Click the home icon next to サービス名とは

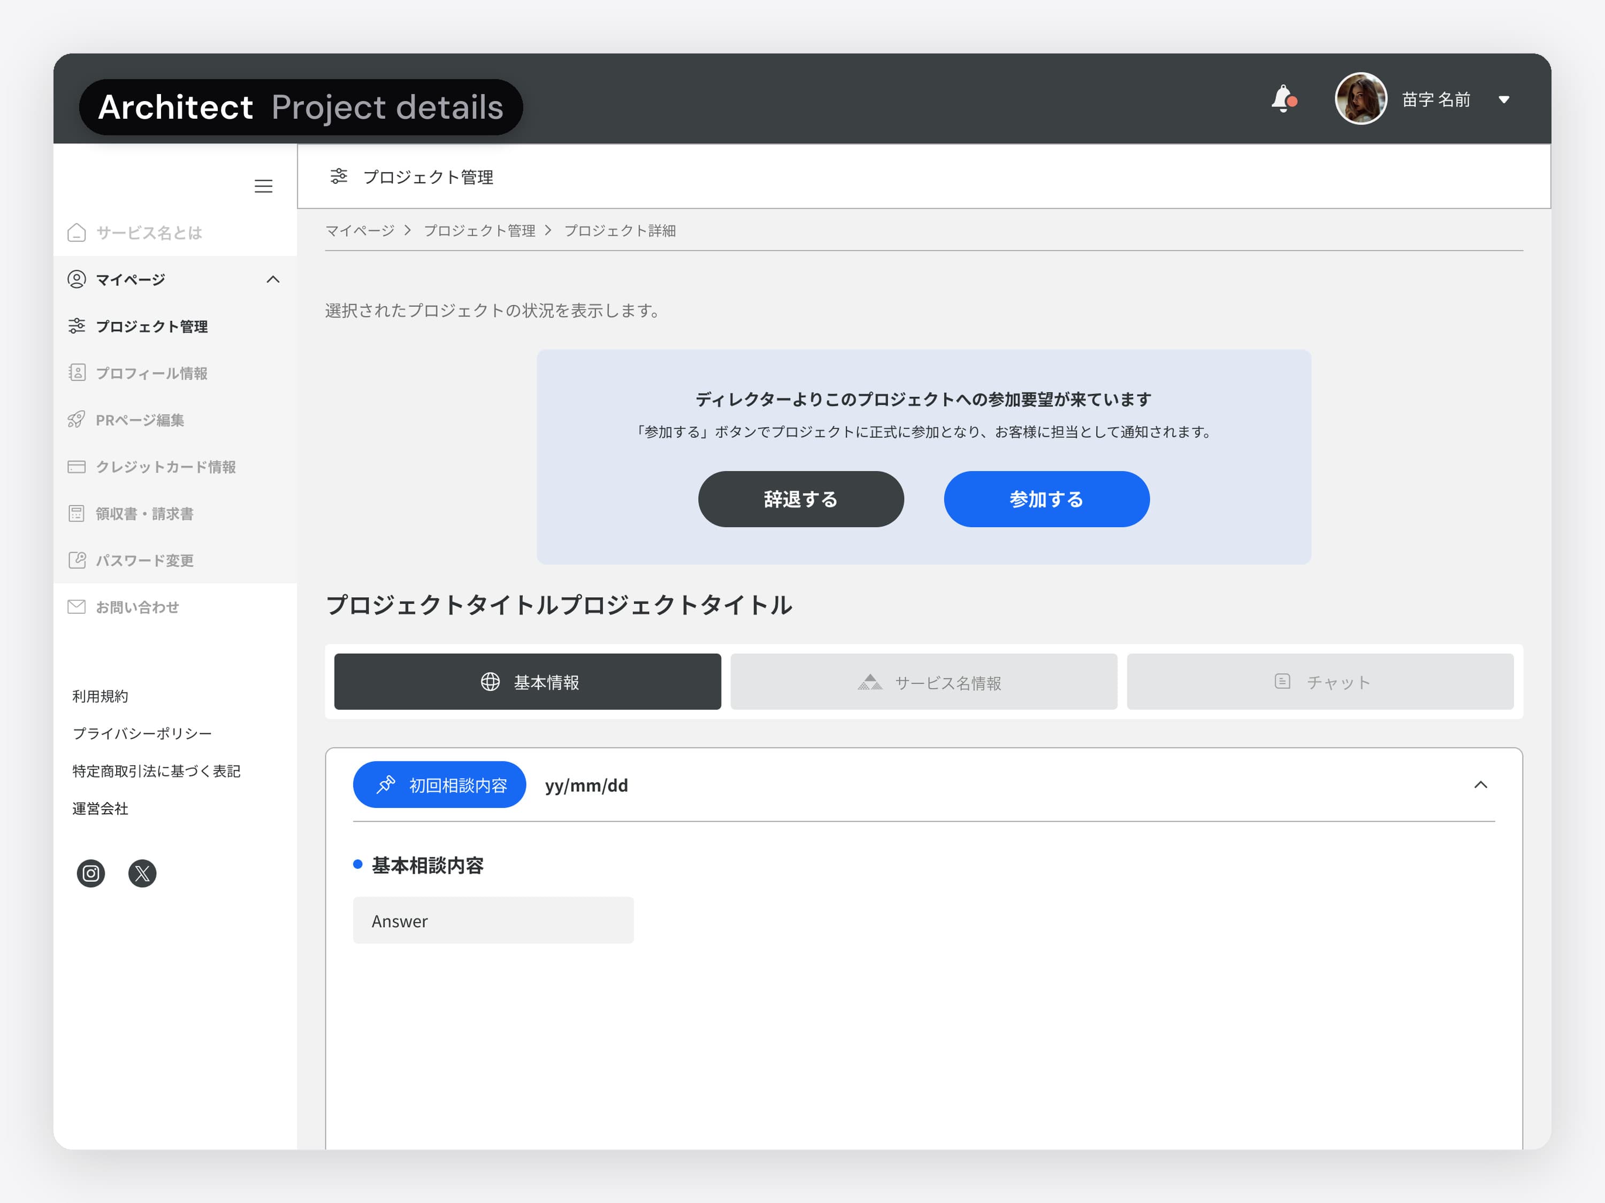coord(76,233)
